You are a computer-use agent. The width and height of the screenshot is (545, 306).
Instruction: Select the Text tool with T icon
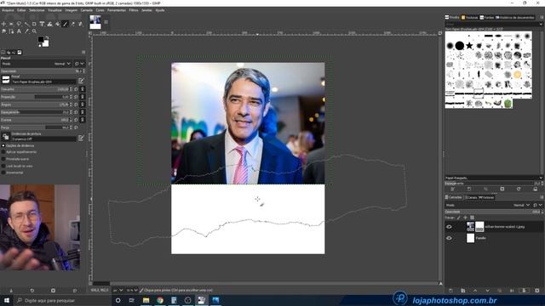pyautogui.click(x=42, y=24)
